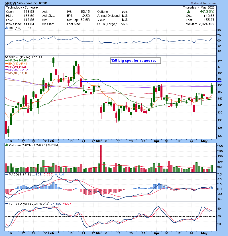
Task: Click the MA(20) 144.65 legend entry
Action: (17, 60)
